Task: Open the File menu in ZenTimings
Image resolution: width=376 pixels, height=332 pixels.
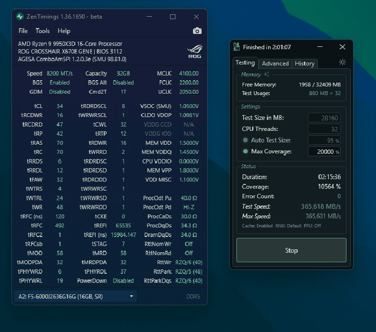Action: [23, 31]
